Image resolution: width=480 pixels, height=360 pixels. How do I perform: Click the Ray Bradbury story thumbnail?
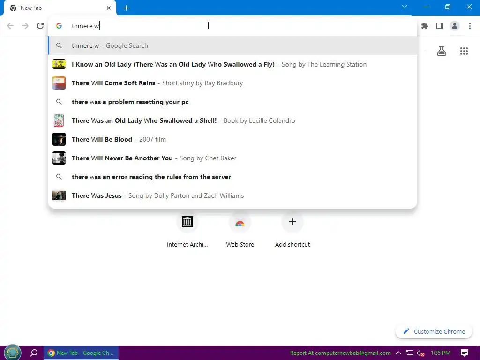click(x=59, y=83)
